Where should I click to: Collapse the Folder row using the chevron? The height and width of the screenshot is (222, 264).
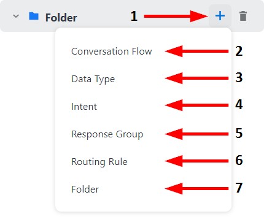[16, 16]
